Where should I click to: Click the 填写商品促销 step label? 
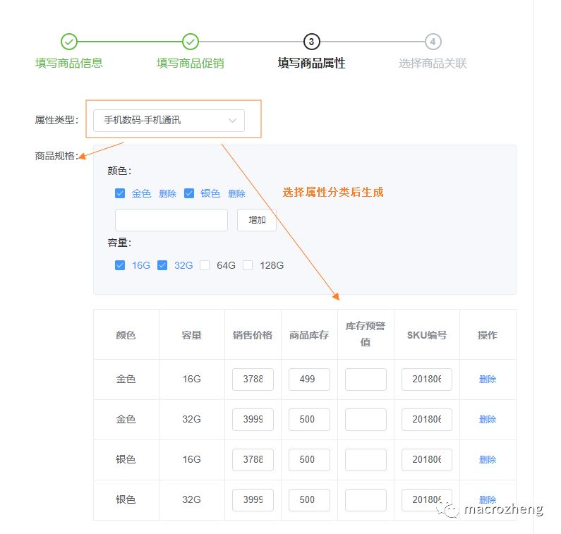click(191, 63)
